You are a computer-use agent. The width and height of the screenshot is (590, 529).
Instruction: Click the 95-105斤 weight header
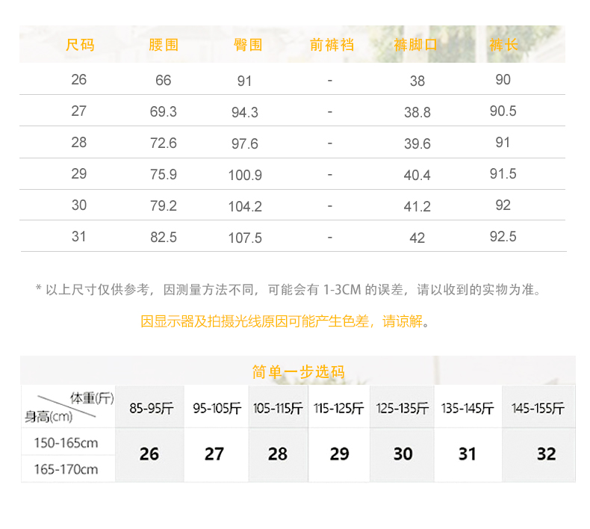point(217,408)
